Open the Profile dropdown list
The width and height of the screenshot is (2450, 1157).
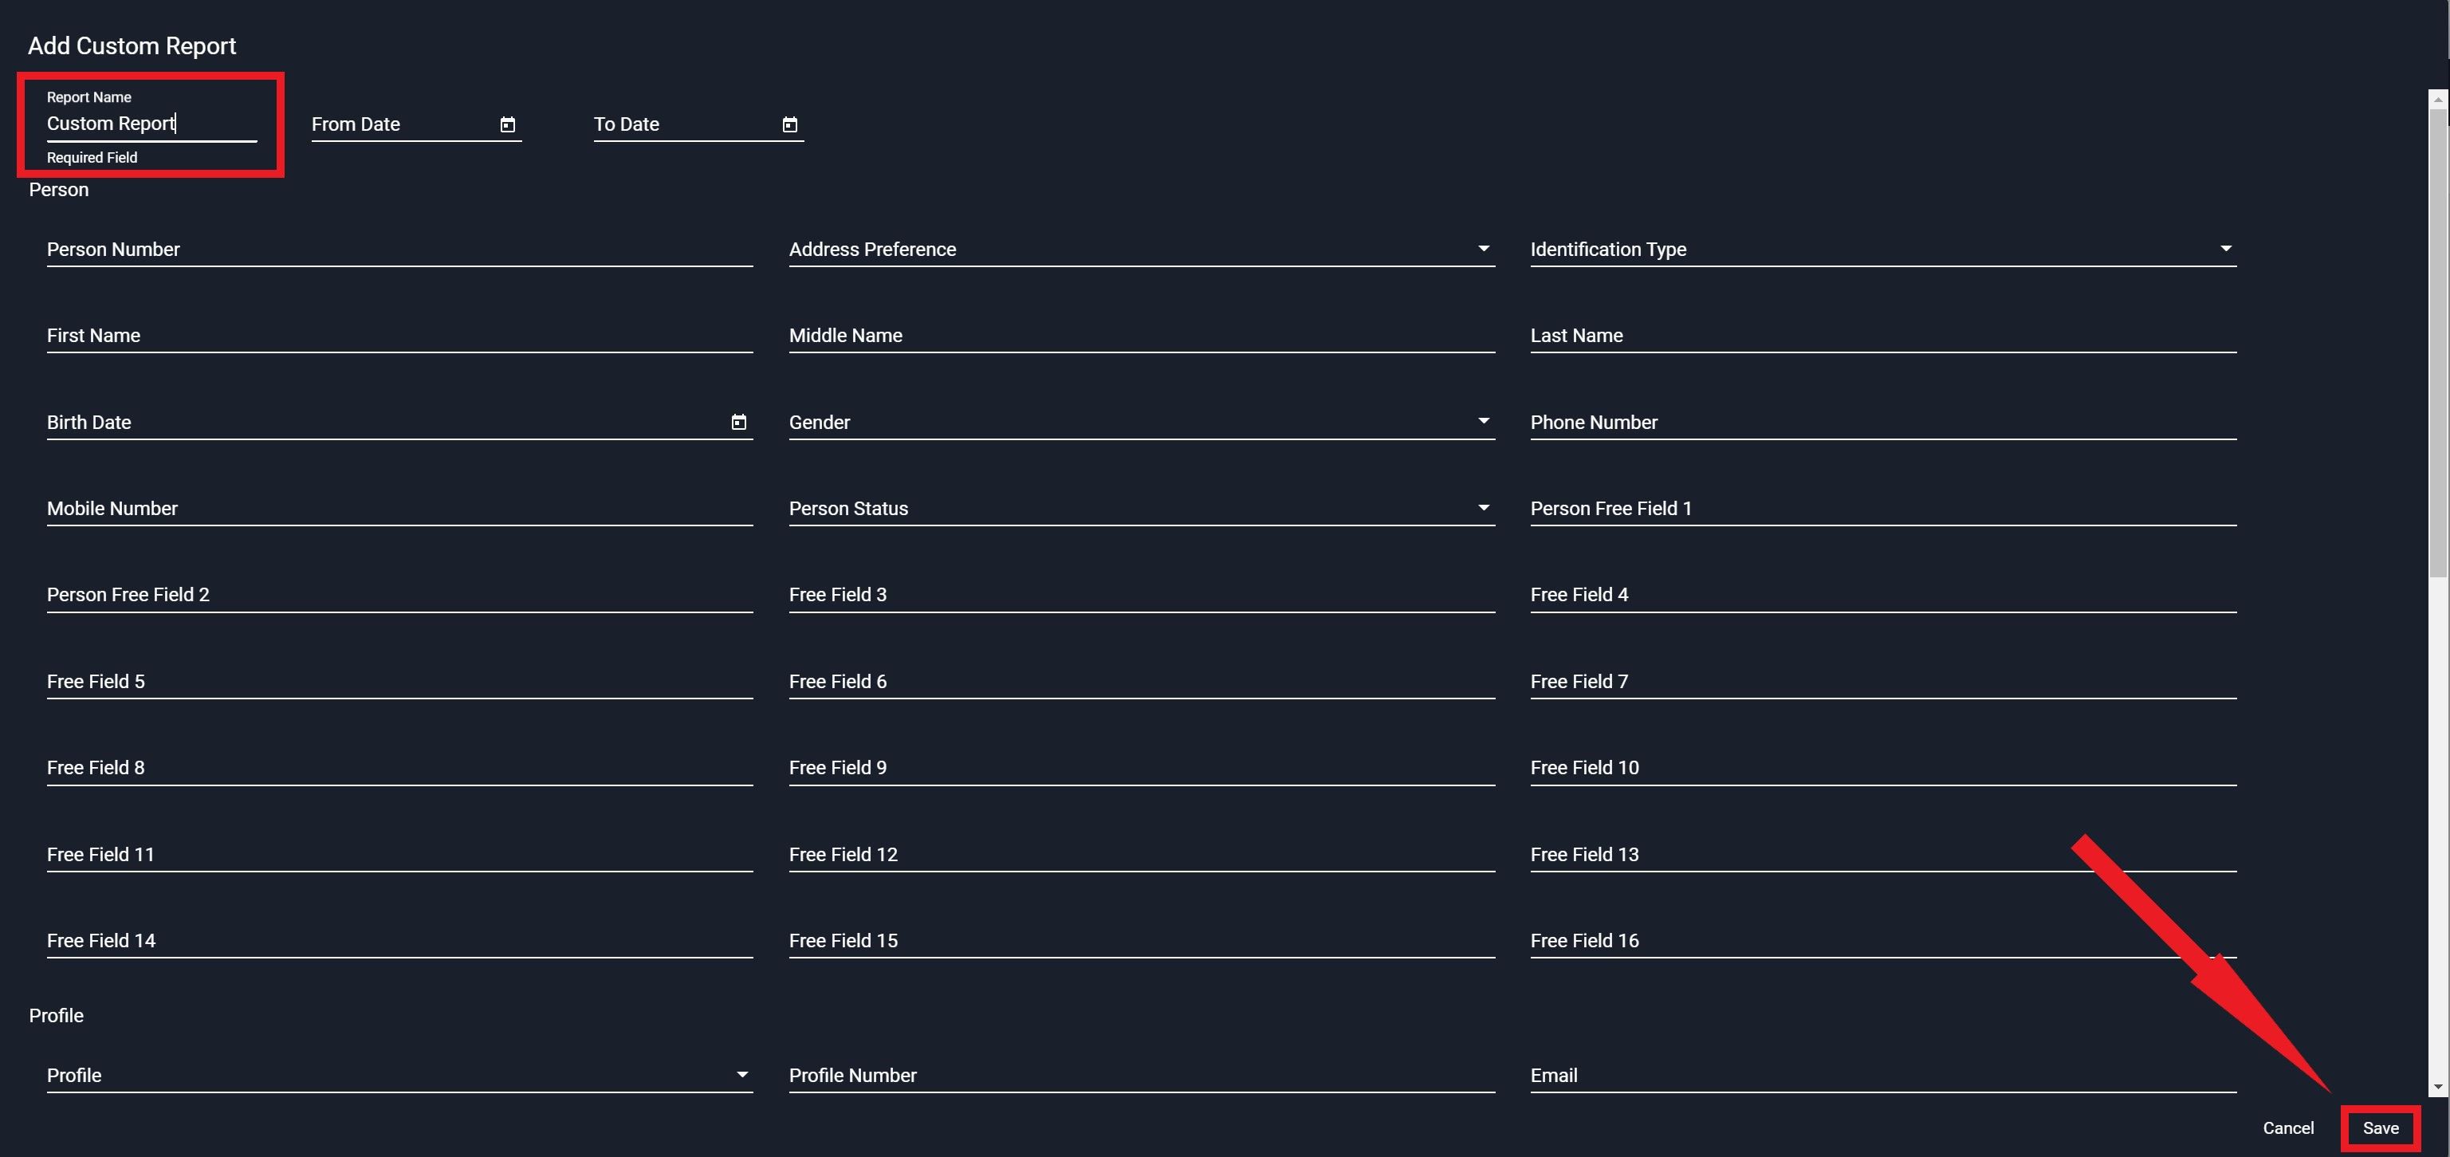pyautogui.click(x=741, y=1075)
